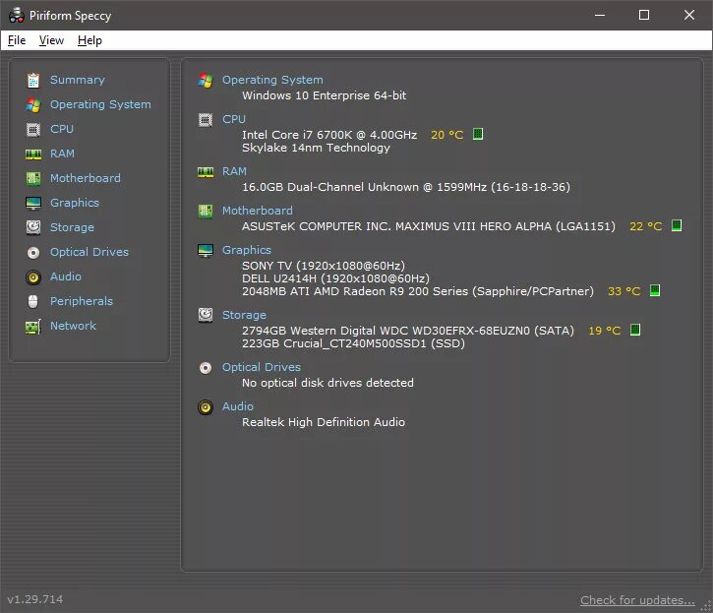Select Operating System label in the sidebar

pyautogui.click(x=100, y=104)
